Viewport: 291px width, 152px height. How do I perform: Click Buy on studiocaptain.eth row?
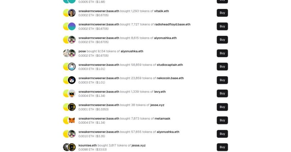click(222, 67)
